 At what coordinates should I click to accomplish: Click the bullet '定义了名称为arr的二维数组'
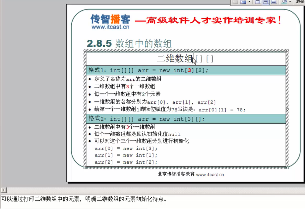pyautogui.click(x=128, y=79)
